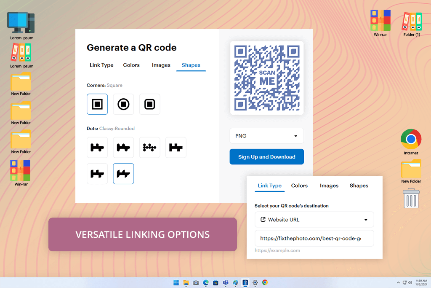Click the external-link icon beside Website URL
Image resolution: width=431 pixels, height=288 pixels.
click(263, 219)
